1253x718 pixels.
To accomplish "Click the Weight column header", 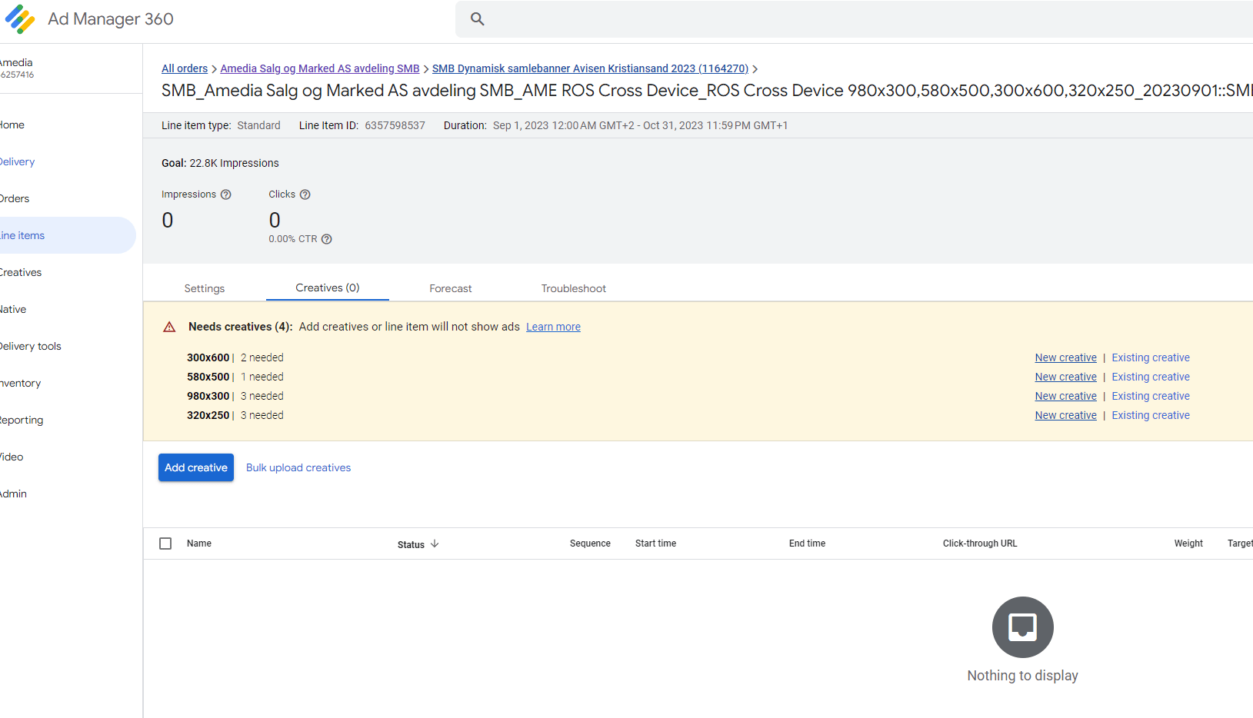I will coord(1188,543).
